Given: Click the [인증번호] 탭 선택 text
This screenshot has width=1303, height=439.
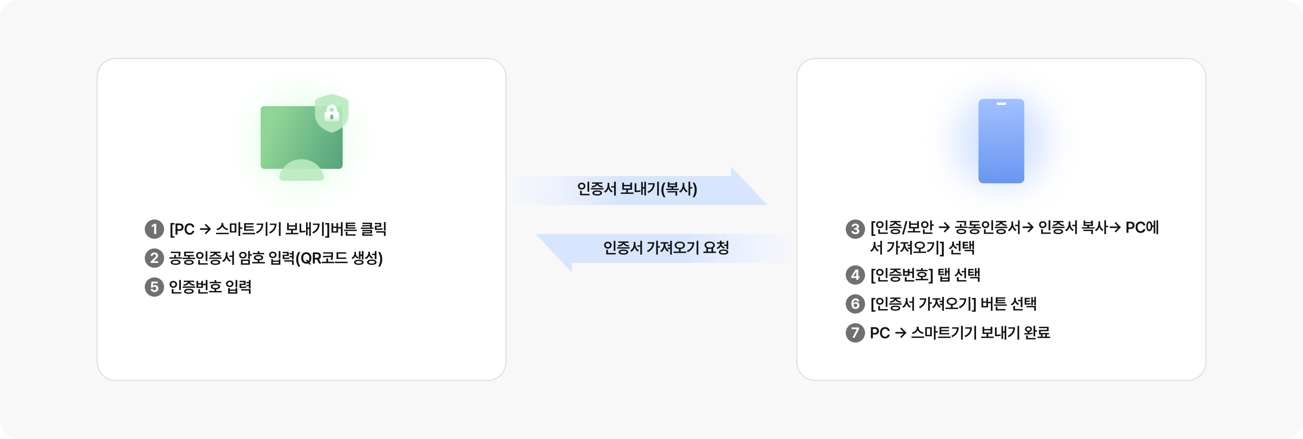Looking at the screenshot, I should coord(925,275).
